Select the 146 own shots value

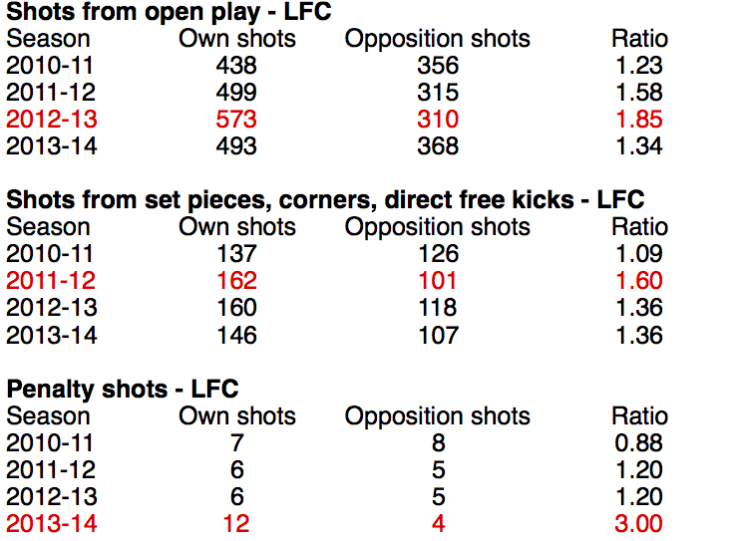tap(237, 335)
